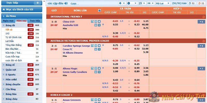Viewport: 207px width, 103px height.
Task: Click the live refresh button showing 22
Action: point(201,3)
